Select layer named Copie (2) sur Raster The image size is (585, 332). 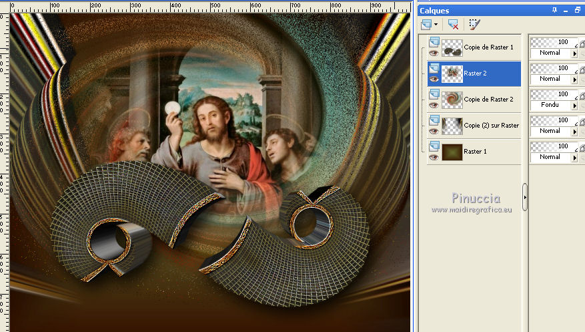pos(492,126)
